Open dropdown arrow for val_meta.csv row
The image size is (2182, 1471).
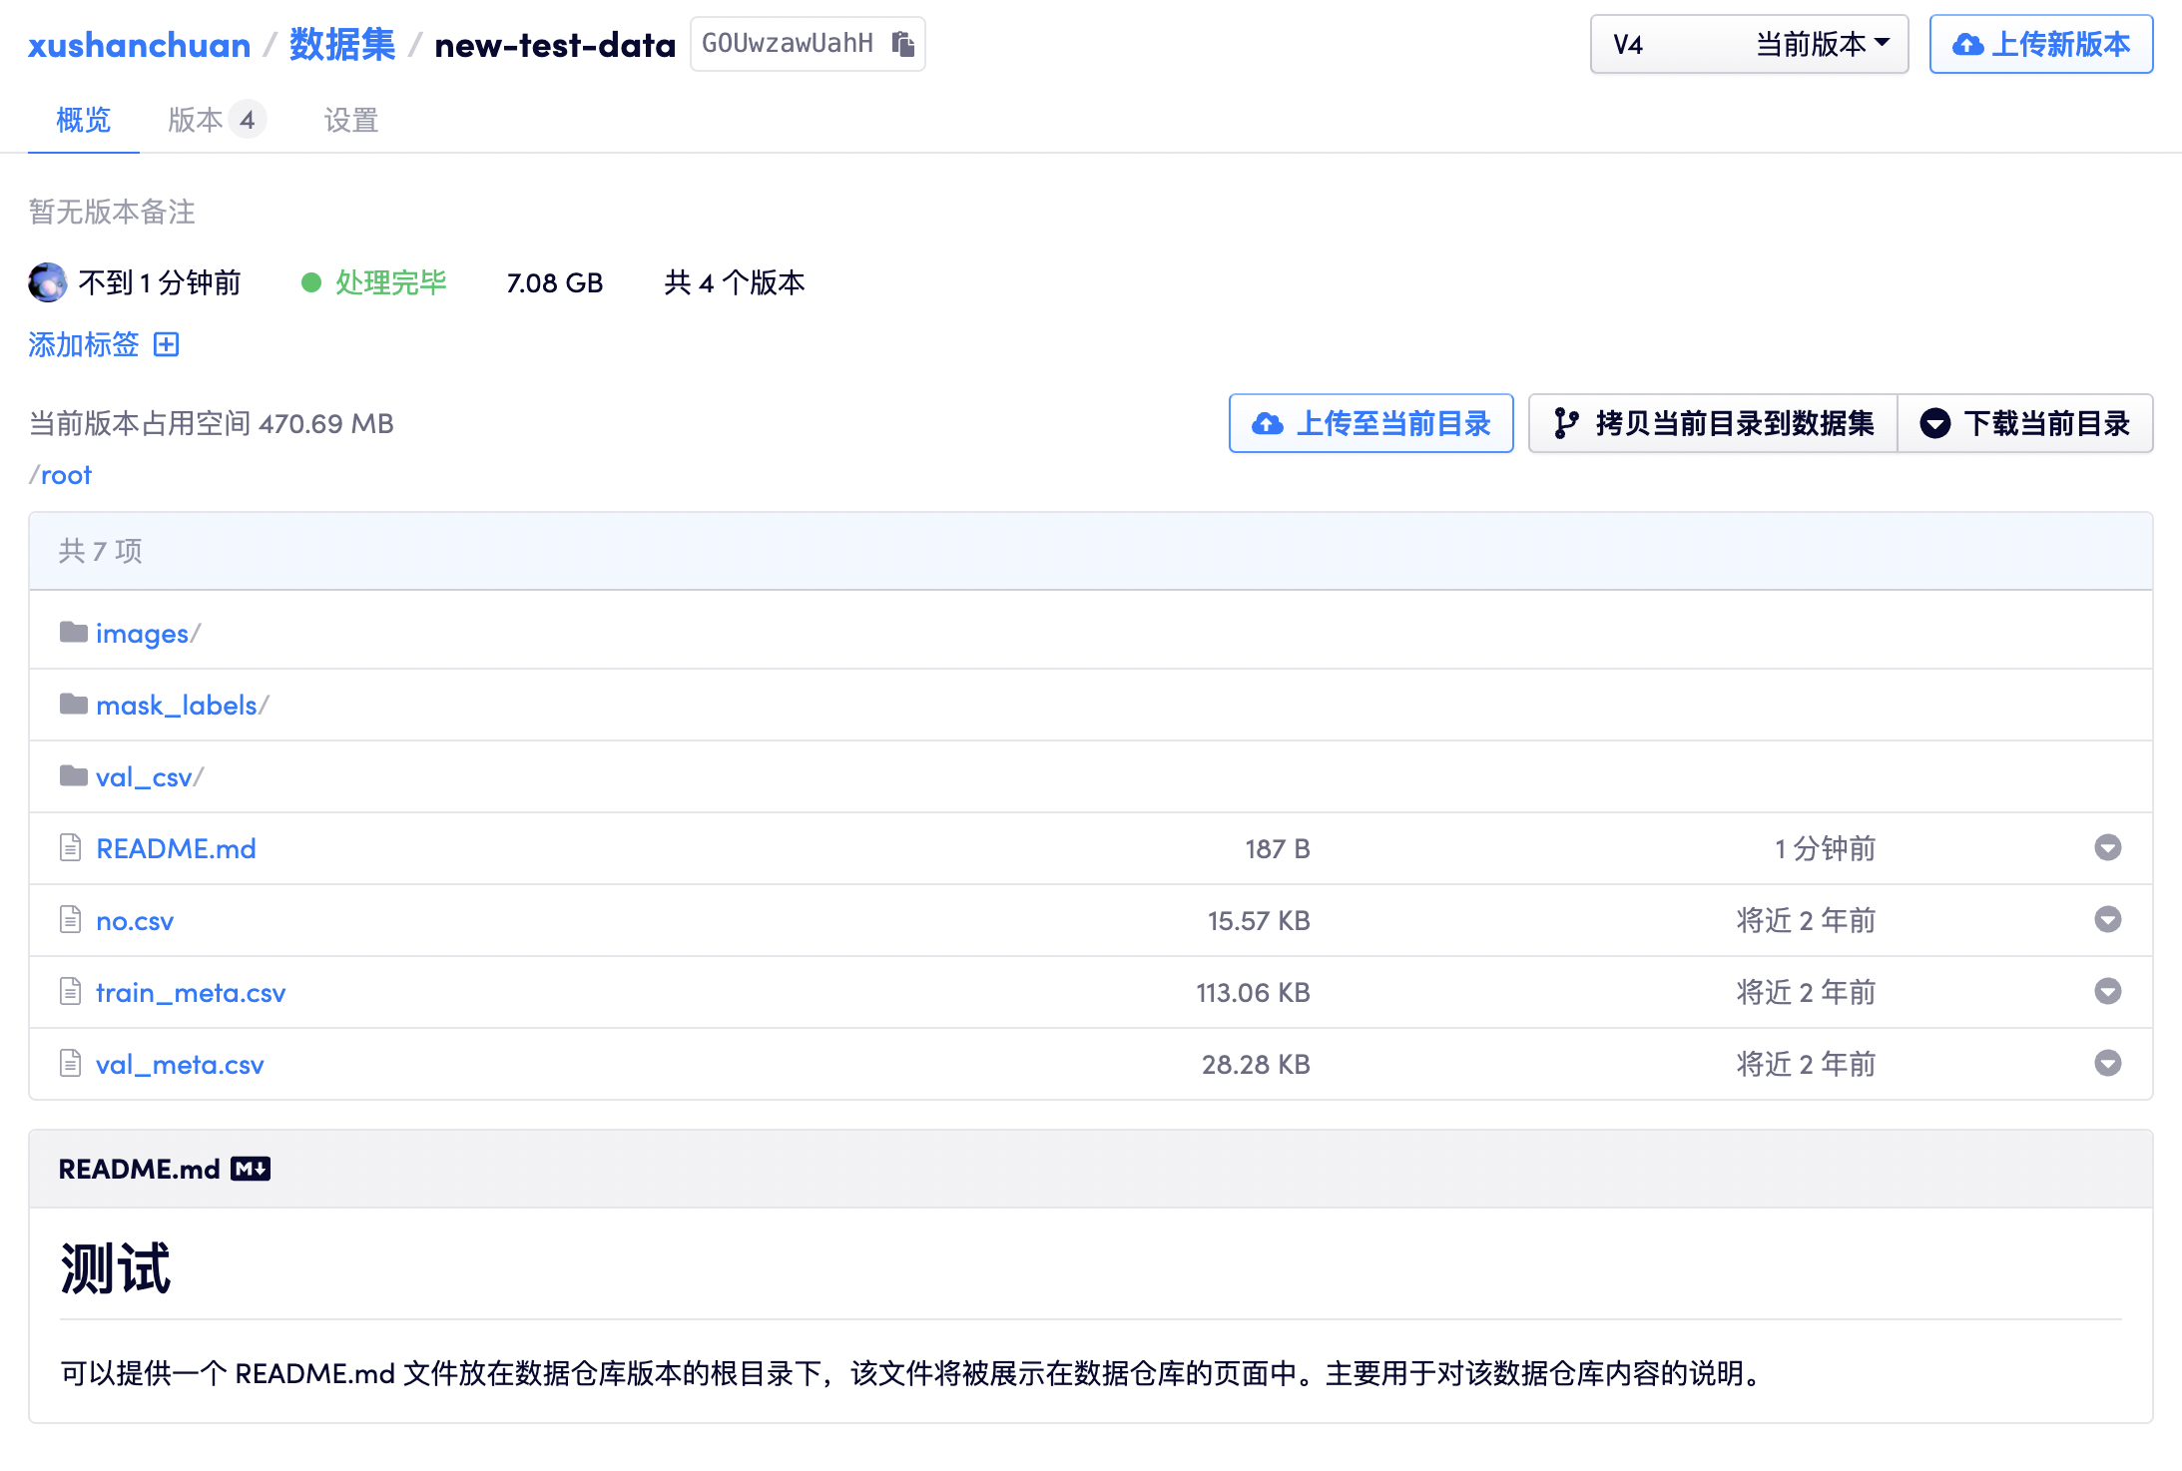(2107, 1064)
